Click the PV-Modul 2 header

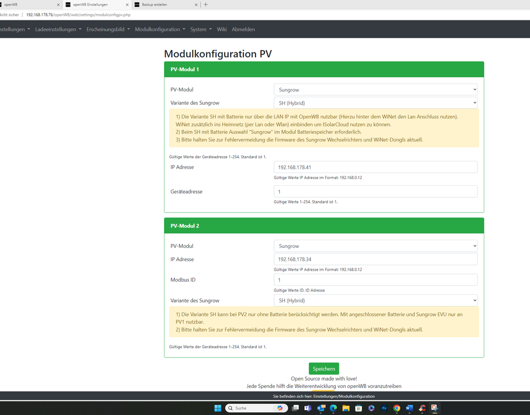click(324, 226)
